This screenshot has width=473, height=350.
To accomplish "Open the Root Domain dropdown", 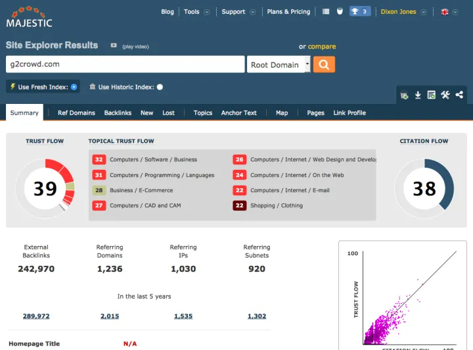I will pos(279,64).
